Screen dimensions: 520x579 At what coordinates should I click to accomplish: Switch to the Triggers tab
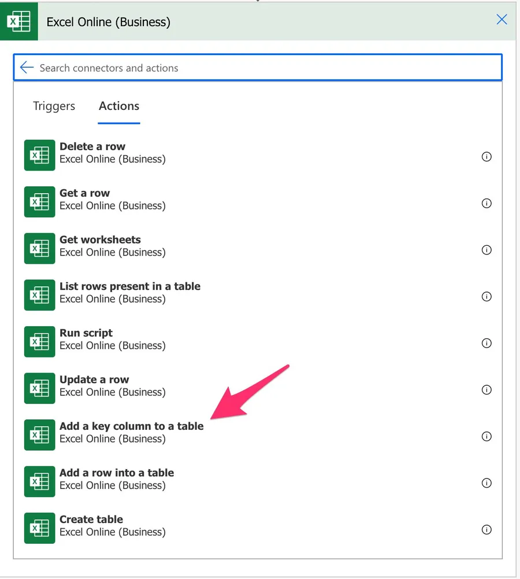54,106
